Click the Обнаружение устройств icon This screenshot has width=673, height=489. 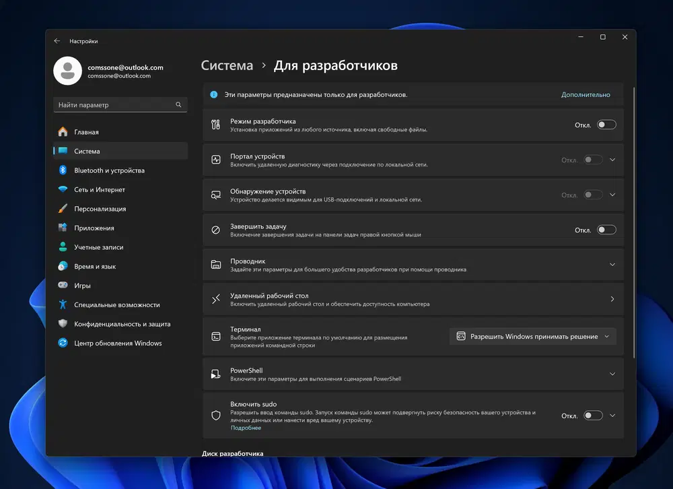tap(216, 195)
